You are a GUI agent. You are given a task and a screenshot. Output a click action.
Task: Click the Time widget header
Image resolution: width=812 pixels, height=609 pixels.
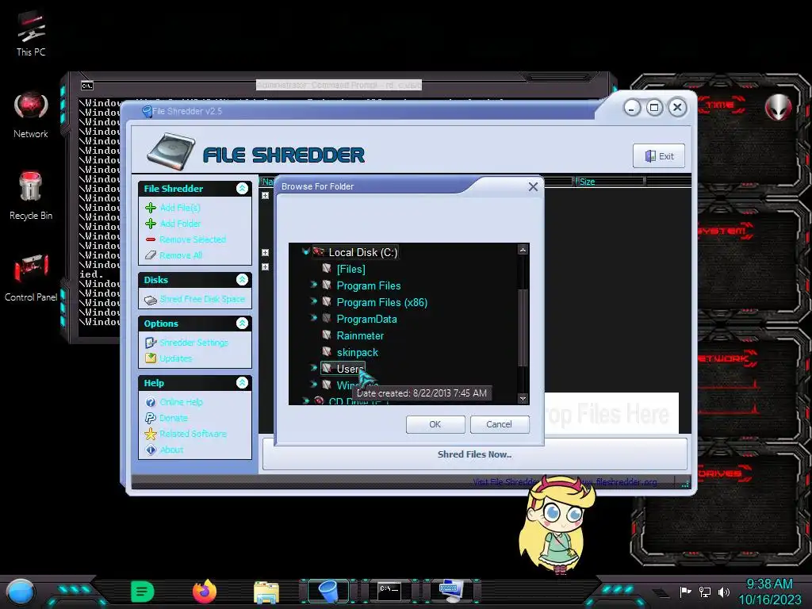tap(721, 105)
